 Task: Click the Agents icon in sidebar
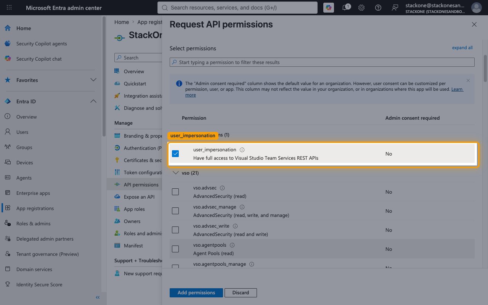coord(8,178)
